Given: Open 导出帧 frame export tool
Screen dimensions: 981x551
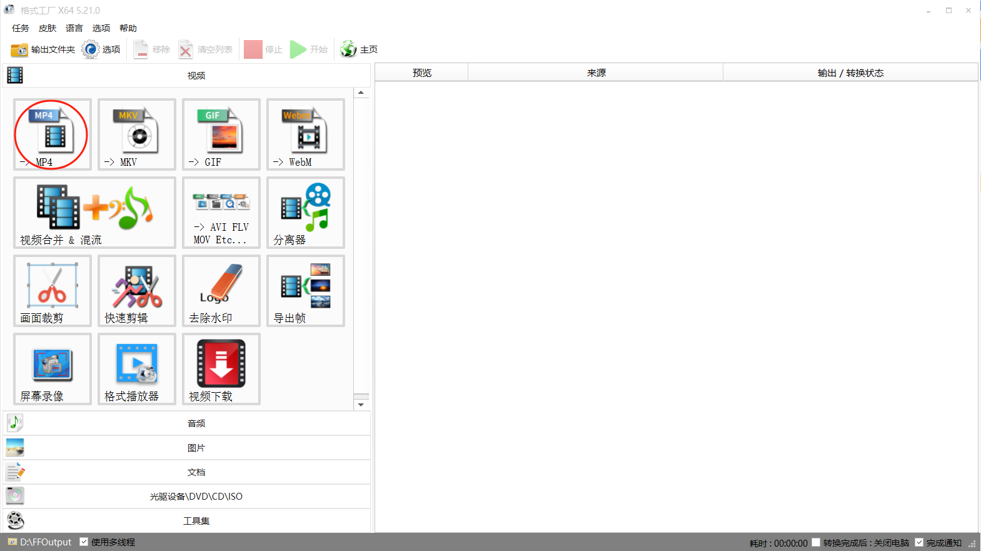Looking at the screenshot, I should point(306,291).
